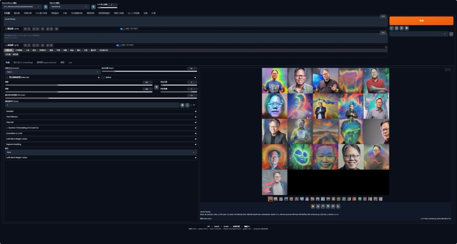Enable the Refiner checkbox

coord(104,77)
